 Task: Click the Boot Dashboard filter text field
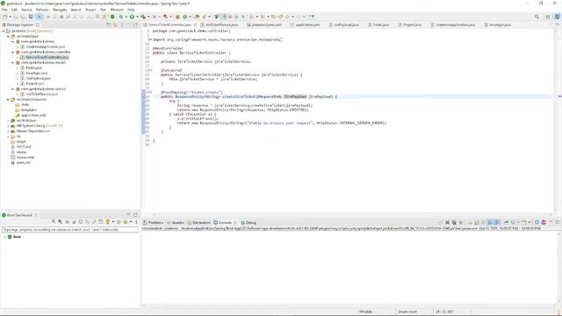point(70,229)
